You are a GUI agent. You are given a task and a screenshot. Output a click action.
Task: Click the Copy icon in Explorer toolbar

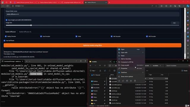[105, 71]
